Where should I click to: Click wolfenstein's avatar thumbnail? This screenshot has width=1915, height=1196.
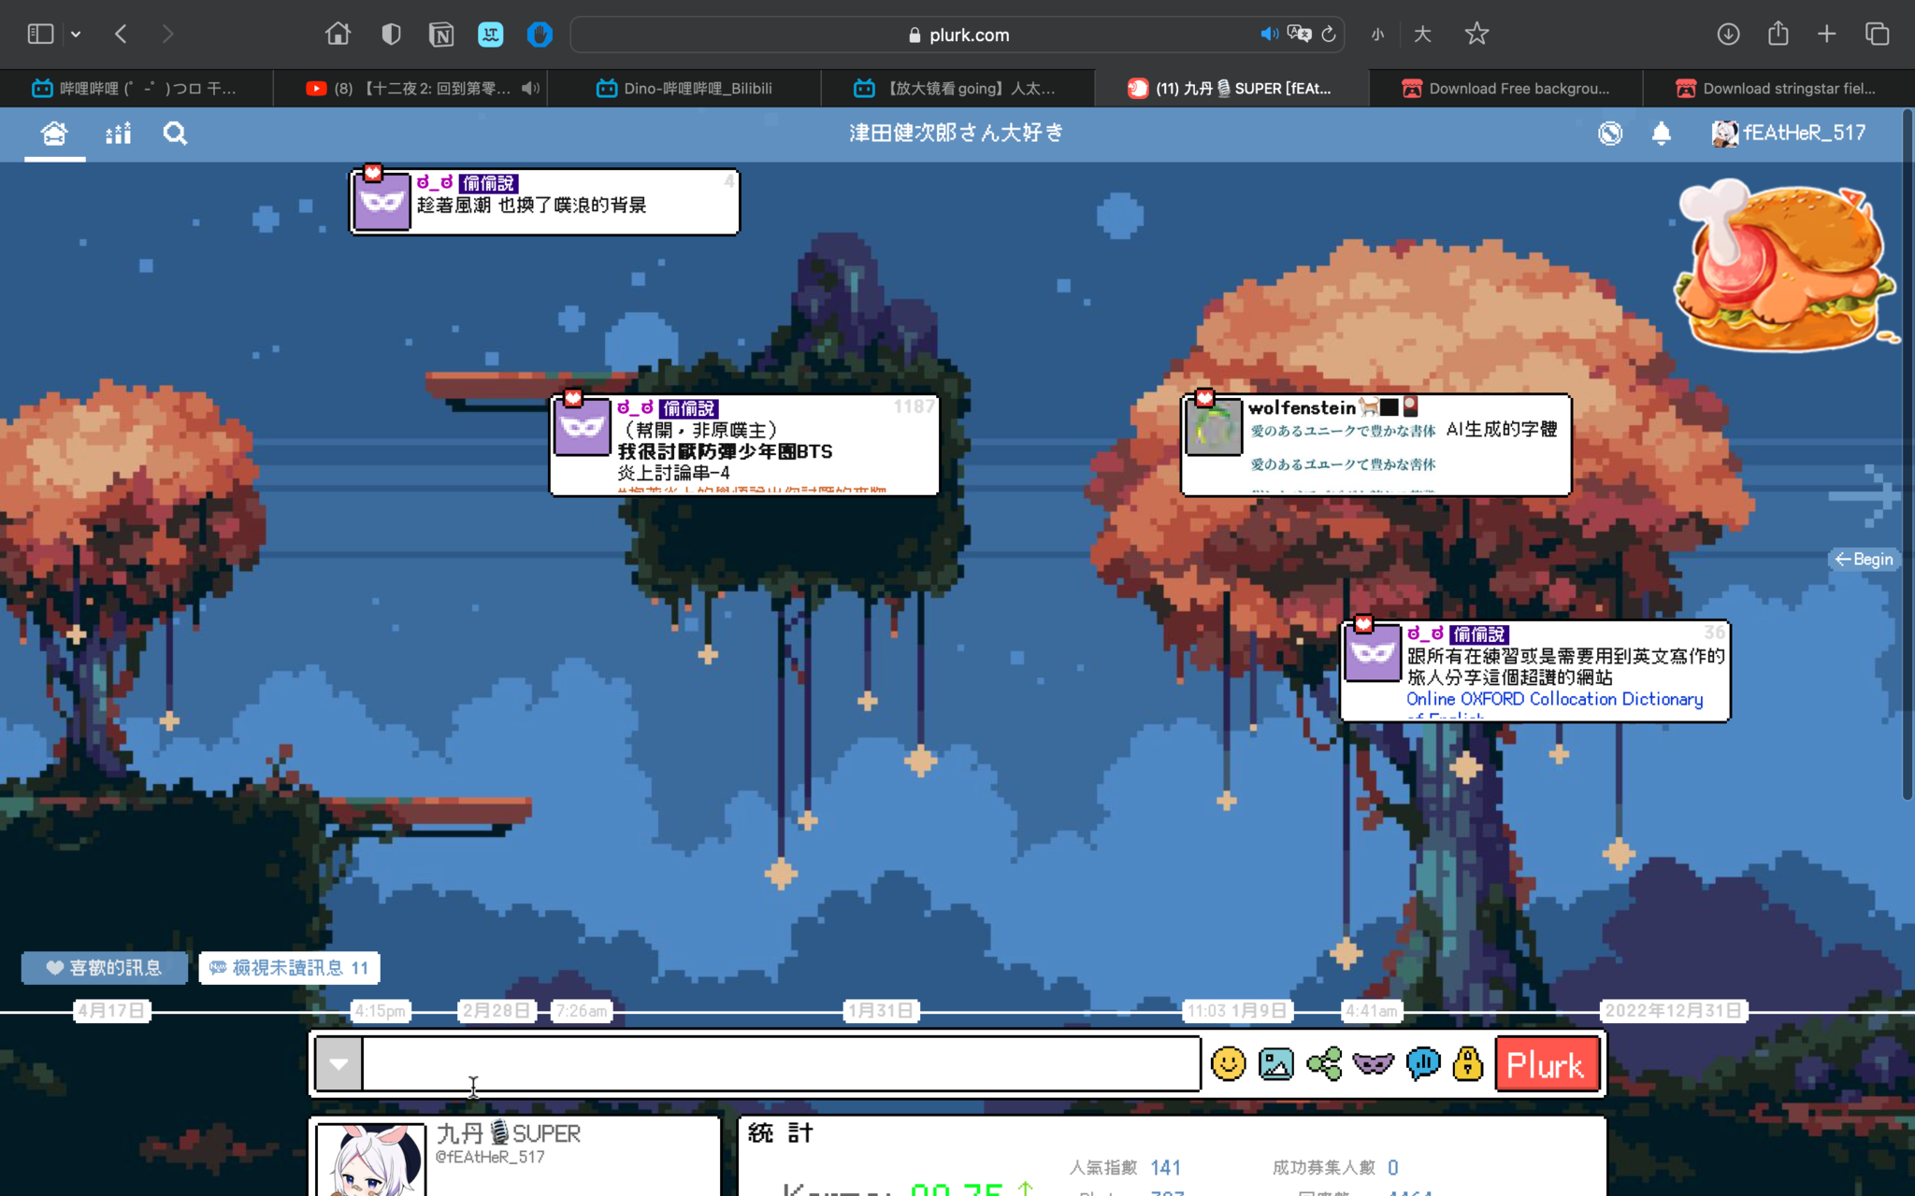(x=1214, y=427)
